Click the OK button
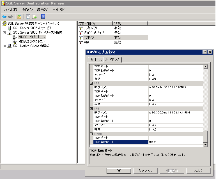 coord(118,171)
